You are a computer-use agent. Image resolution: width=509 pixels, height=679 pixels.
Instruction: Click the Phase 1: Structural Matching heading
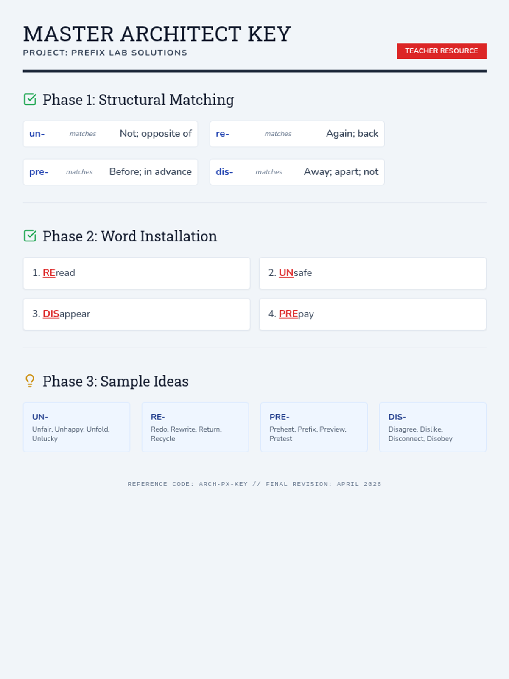point(138,100)
